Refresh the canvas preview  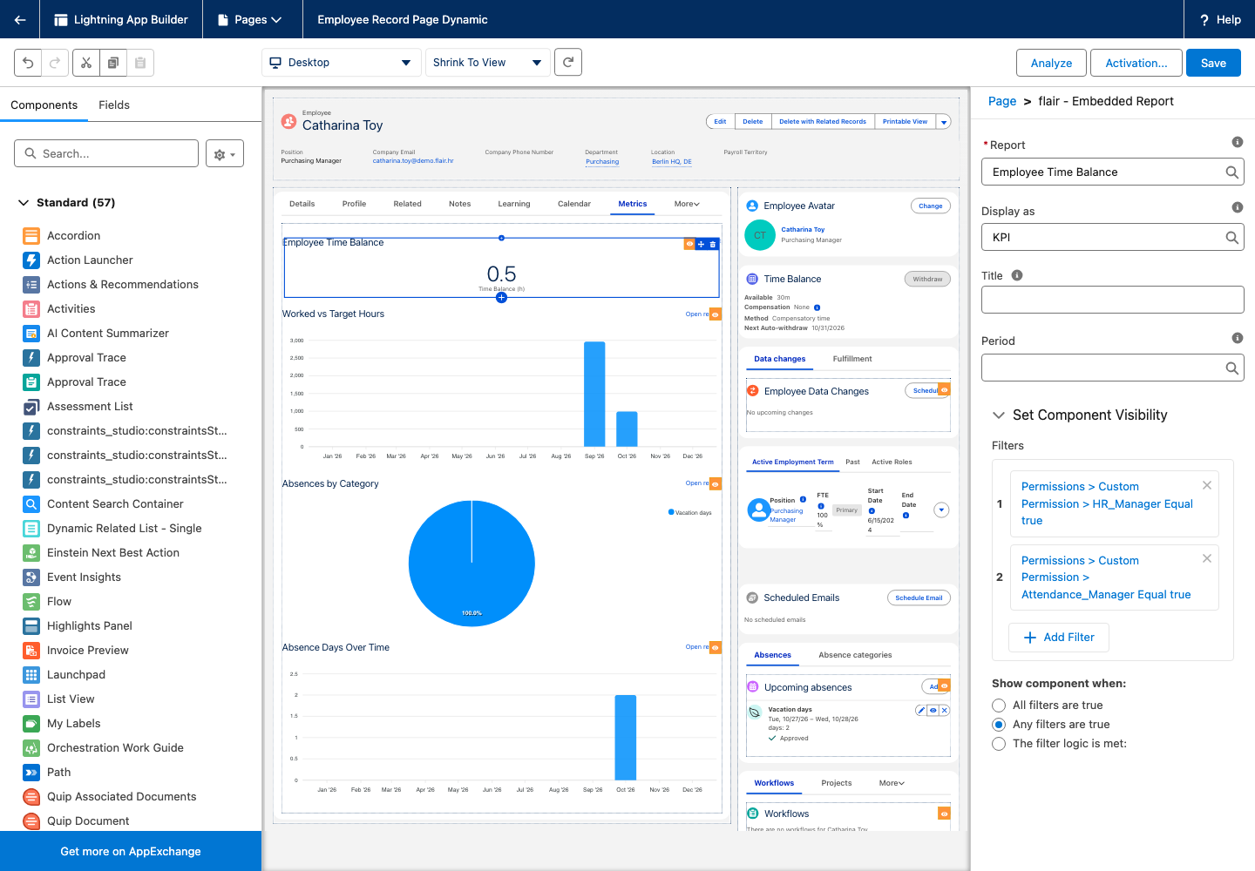click(568, 62)
